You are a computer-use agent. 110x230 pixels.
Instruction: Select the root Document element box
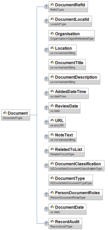point(16,115)
